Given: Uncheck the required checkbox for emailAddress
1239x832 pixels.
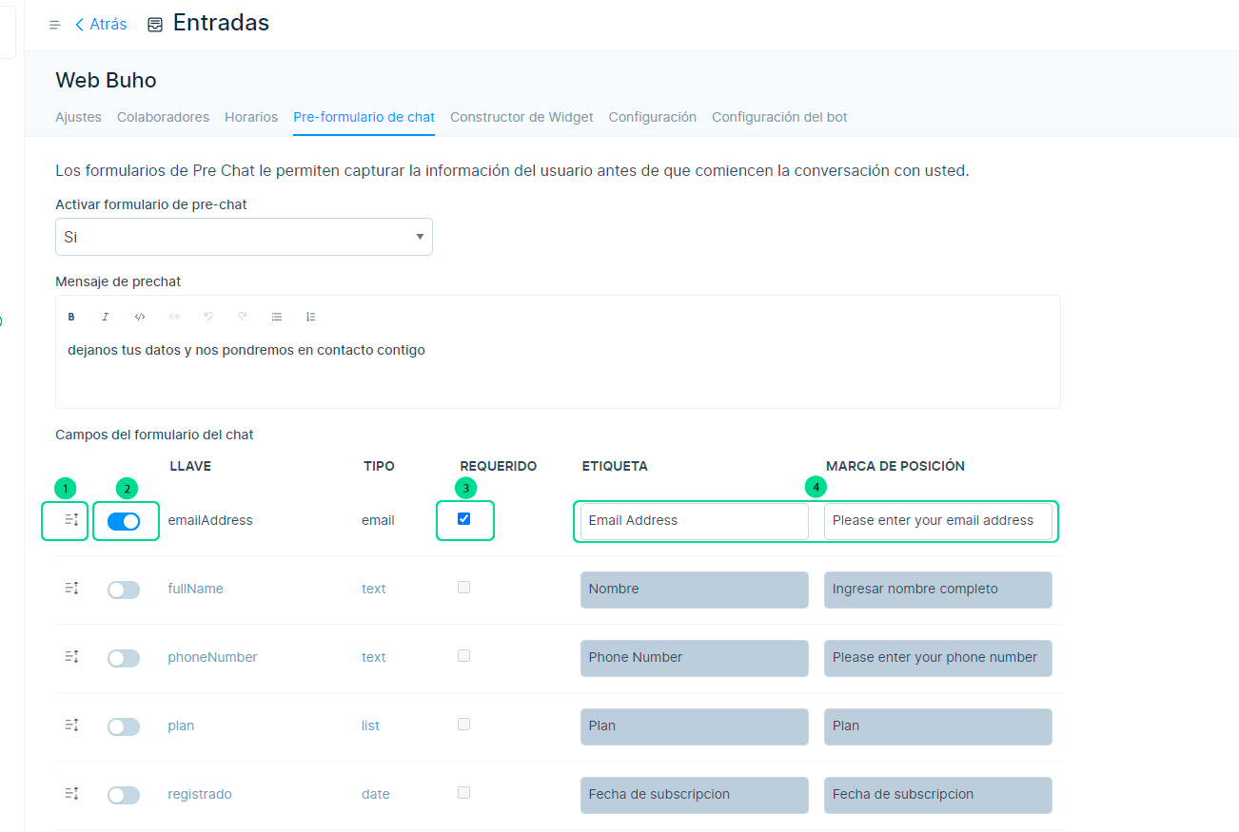Looking at the screenshot, I should 464,519.
